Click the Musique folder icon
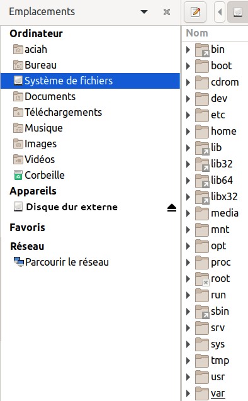This screenshot has height=401, width=248. point(18,128)
